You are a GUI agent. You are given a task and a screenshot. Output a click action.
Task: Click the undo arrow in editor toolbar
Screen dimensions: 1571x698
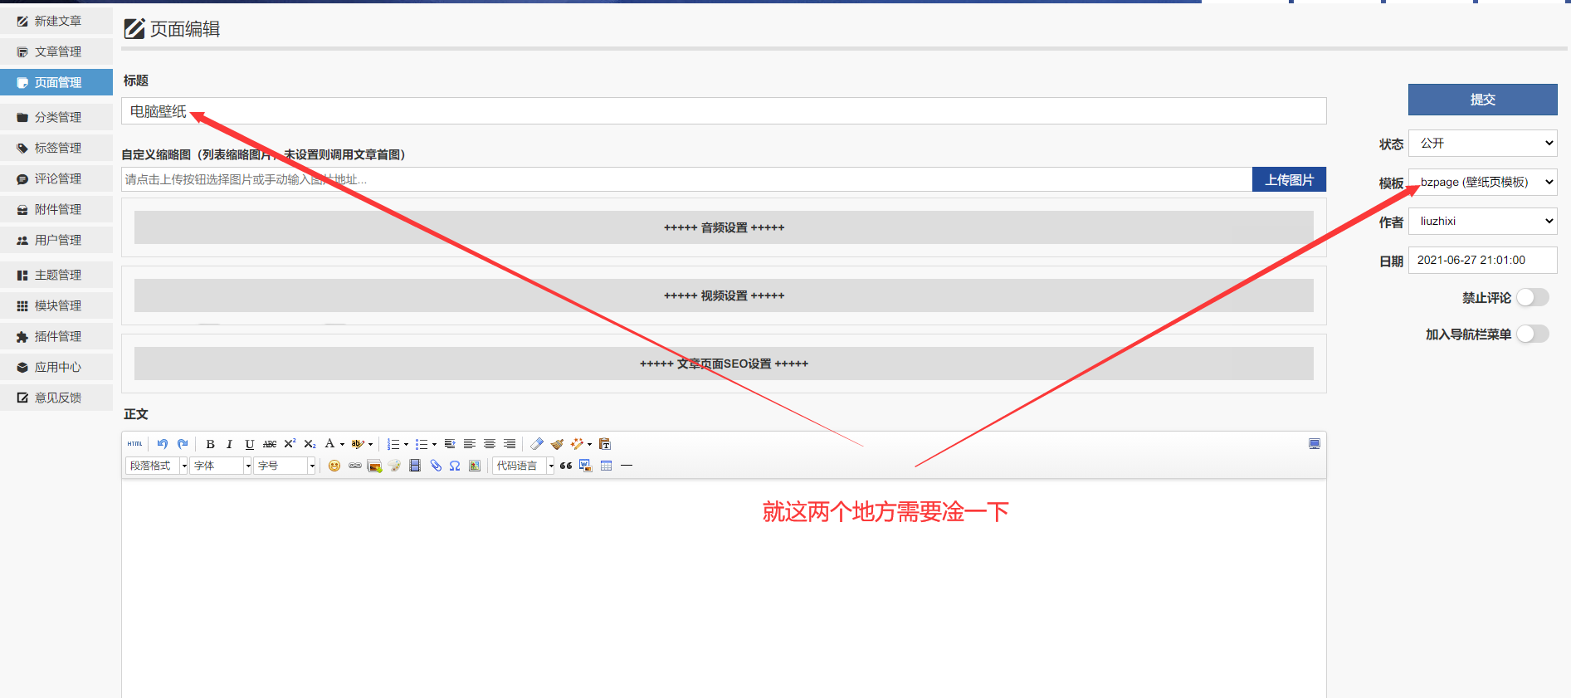tap(163, 444)
